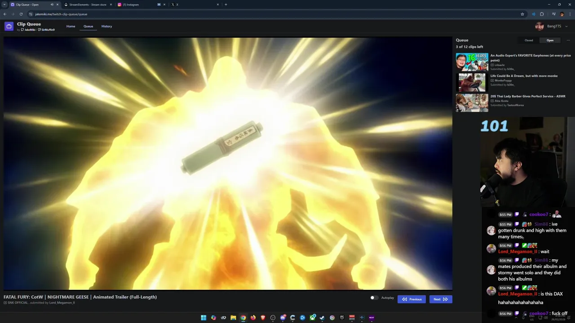Toggle the Autoplay switch

(374, 298)
